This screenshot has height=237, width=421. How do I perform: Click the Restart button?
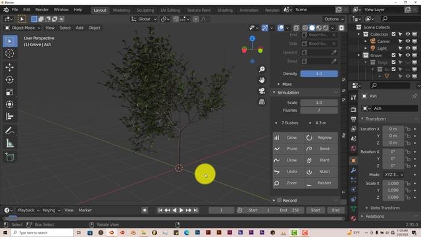(x=322, y=183)
